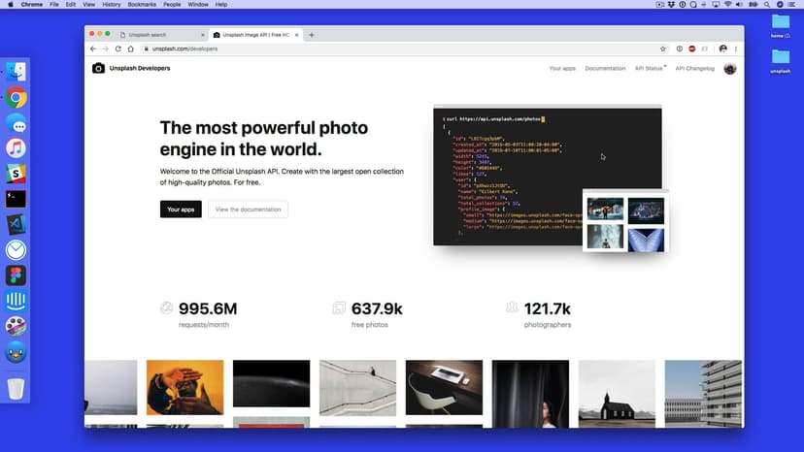This screenshot has width=804, height=452.
Task: Open Visual Studio Code from the dock
Action: coord(16,224)
